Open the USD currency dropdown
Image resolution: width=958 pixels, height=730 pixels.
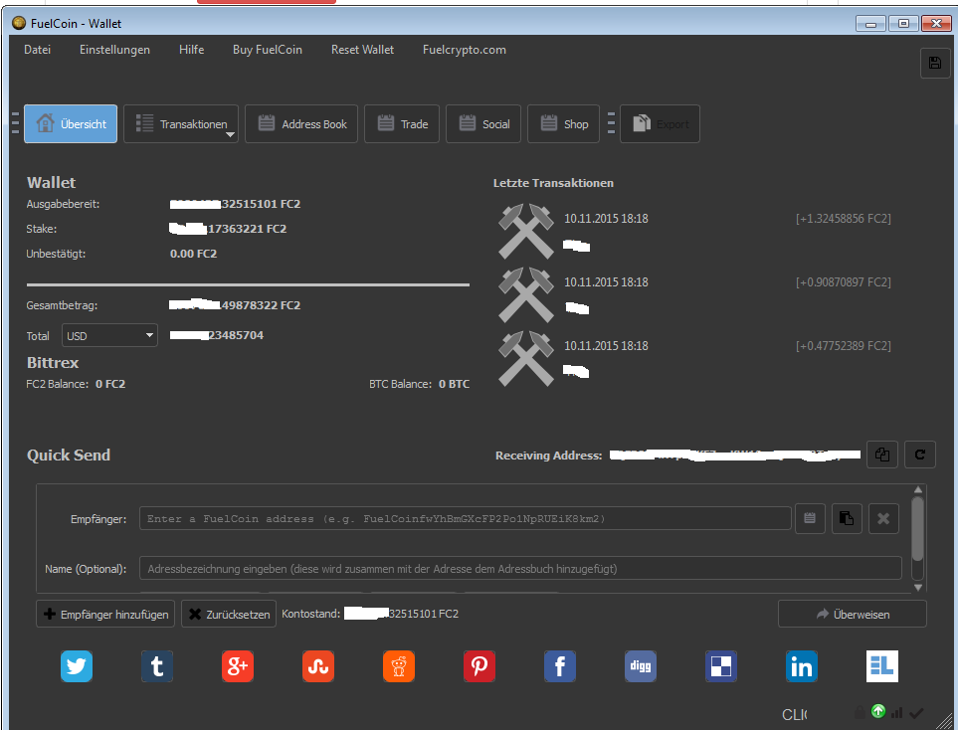110,335
